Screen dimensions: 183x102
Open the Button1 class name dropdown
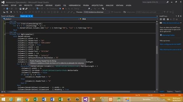78,19
